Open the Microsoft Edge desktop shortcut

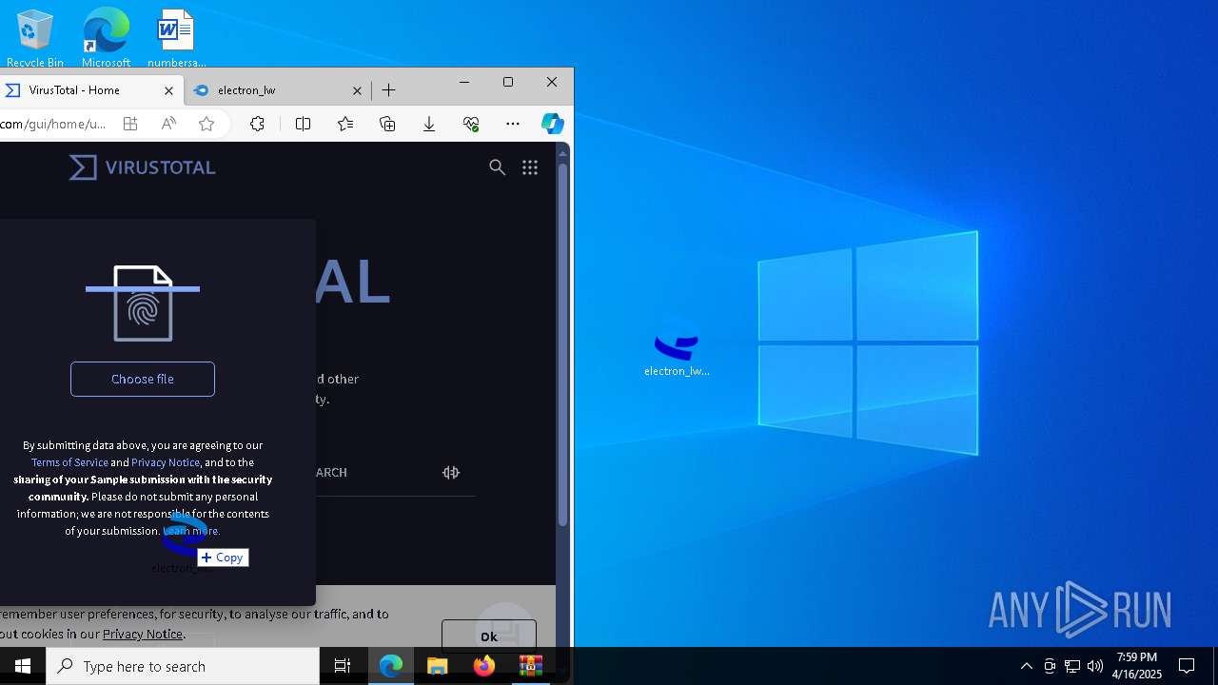tap(106, 38)
